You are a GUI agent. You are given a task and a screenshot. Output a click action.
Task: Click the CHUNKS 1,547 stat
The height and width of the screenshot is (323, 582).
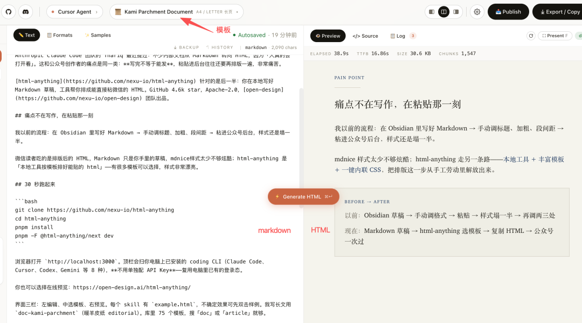[458, 53]
